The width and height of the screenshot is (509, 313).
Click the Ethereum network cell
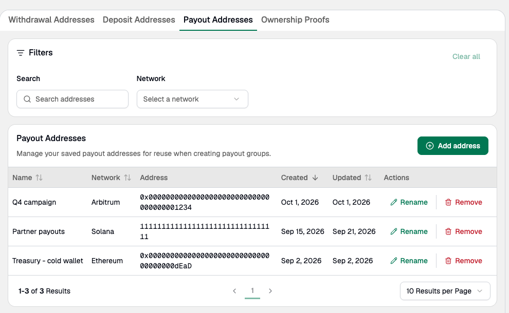click(107, 261)
